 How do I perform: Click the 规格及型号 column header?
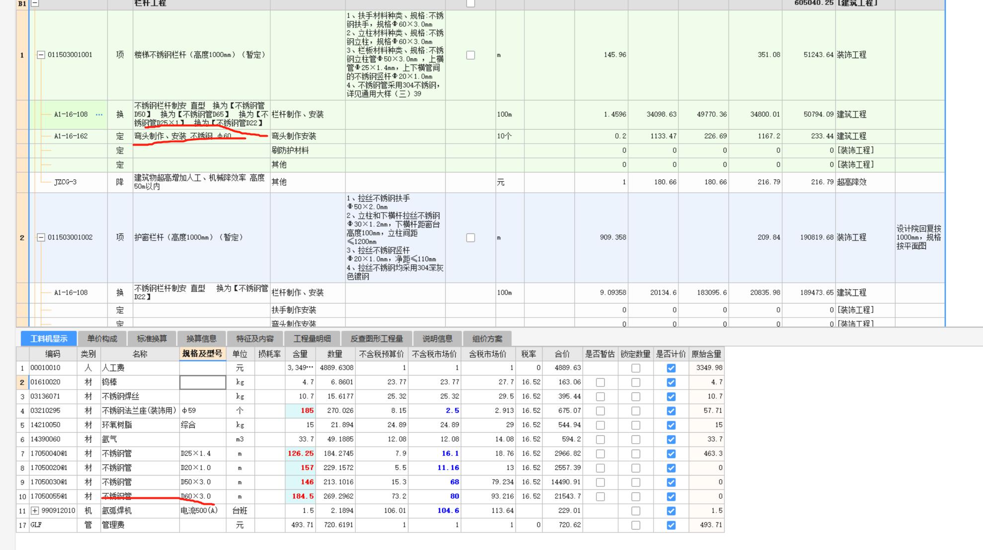point(203,354)
